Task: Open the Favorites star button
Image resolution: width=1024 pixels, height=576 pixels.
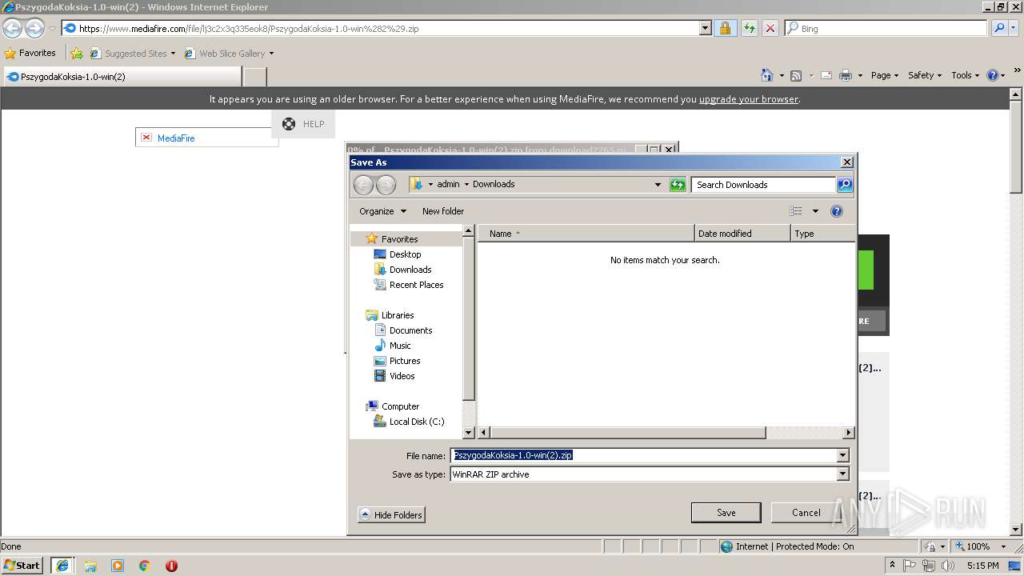Action: 30,53
